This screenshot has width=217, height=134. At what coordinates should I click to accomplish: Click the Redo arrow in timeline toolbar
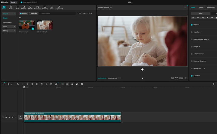click(x=23, y=84)
